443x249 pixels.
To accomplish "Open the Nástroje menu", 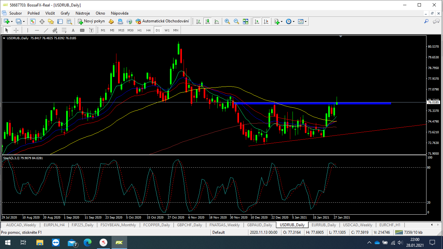I will pos(82,13).
